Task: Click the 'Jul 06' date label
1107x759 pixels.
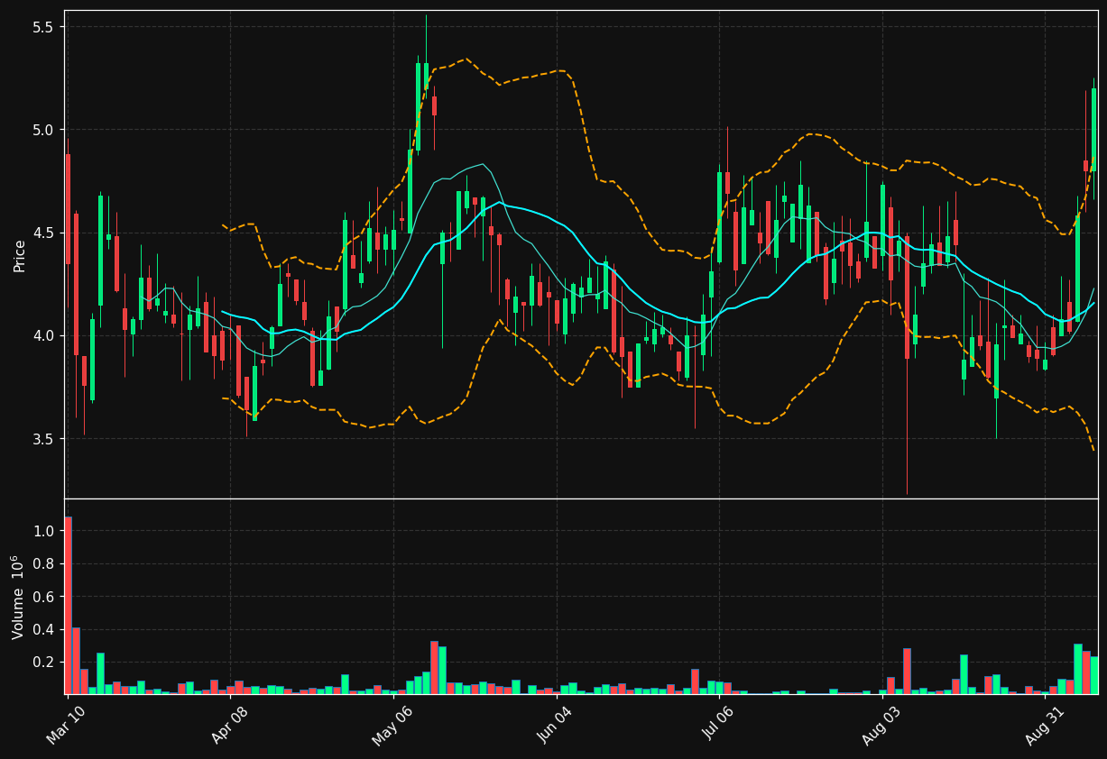Action: (718, 725)
